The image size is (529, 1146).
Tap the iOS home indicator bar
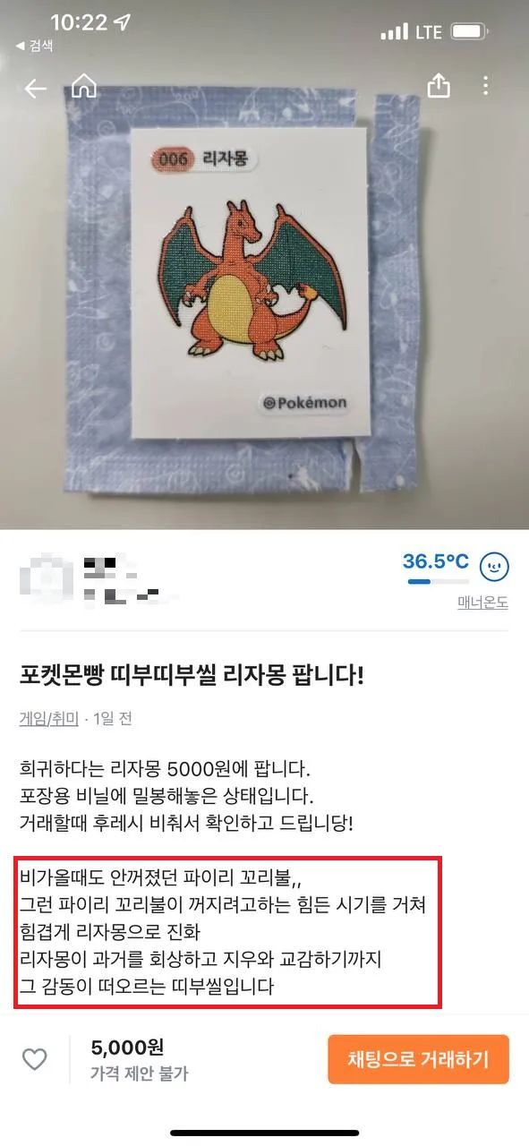tap(264, 1133)
